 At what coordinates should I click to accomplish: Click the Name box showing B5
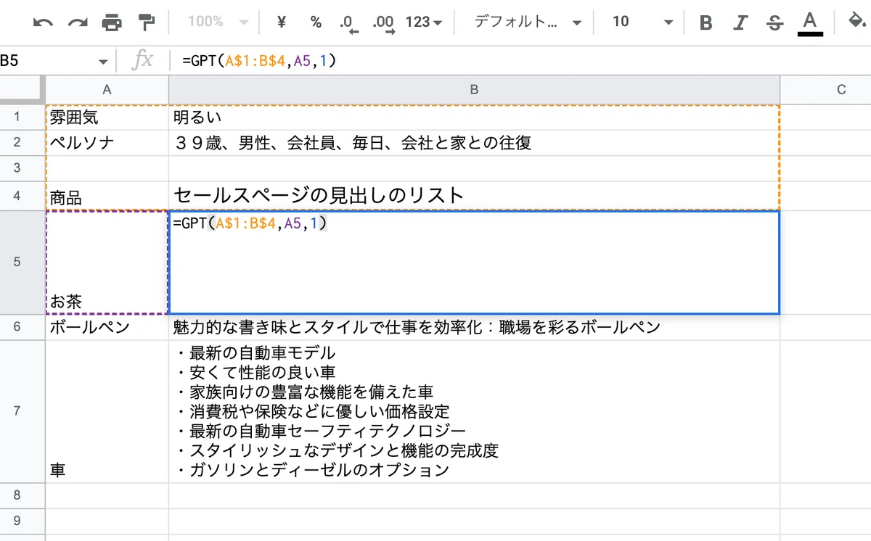click(46, 61)
